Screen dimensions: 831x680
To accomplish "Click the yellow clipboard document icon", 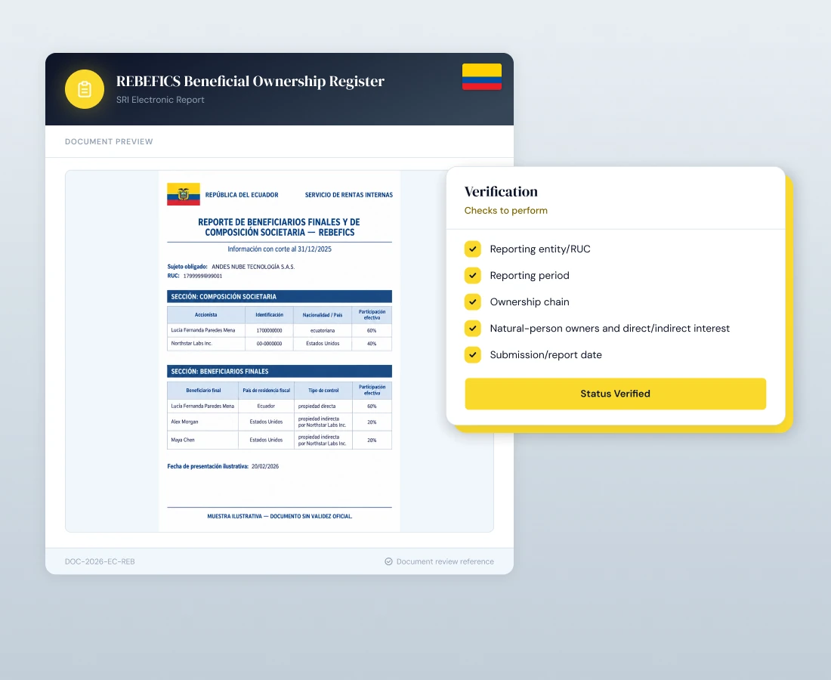I will (x=85, y=89).
